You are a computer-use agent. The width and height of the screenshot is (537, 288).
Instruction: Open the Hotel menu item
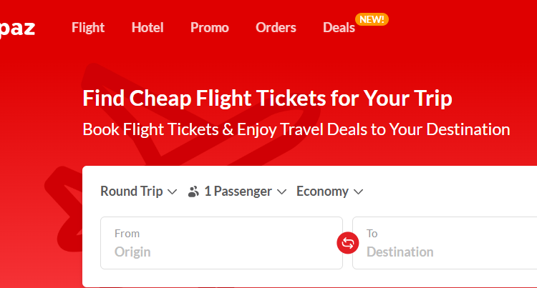tap(147, 28)
